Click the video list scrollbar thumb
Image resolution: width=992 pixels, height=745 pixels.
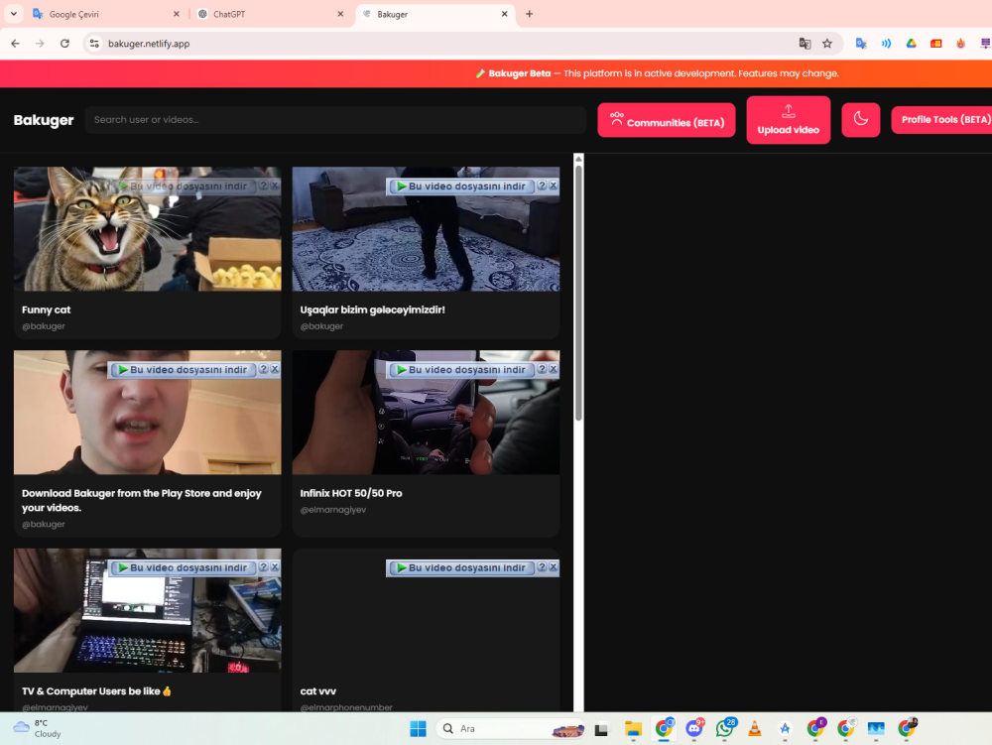point(579,293)
